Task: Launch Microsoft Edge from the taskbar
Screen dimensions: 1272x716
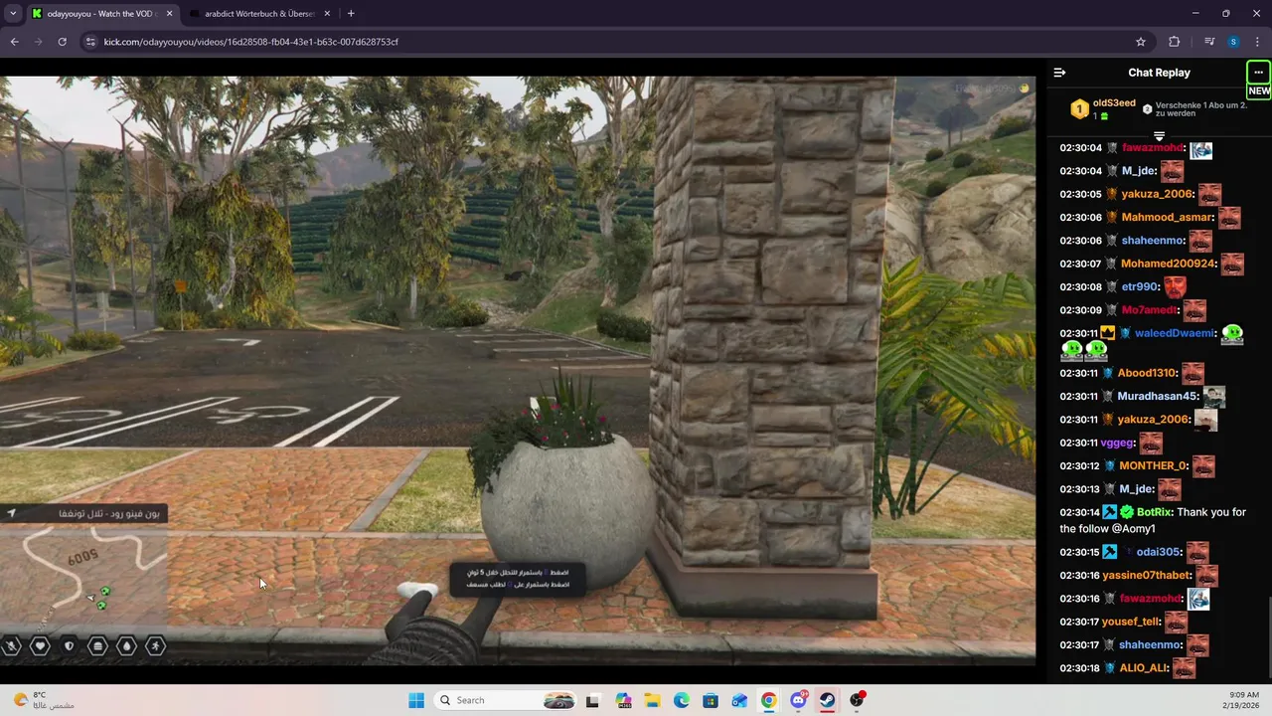Action: (x=682, y=700)
